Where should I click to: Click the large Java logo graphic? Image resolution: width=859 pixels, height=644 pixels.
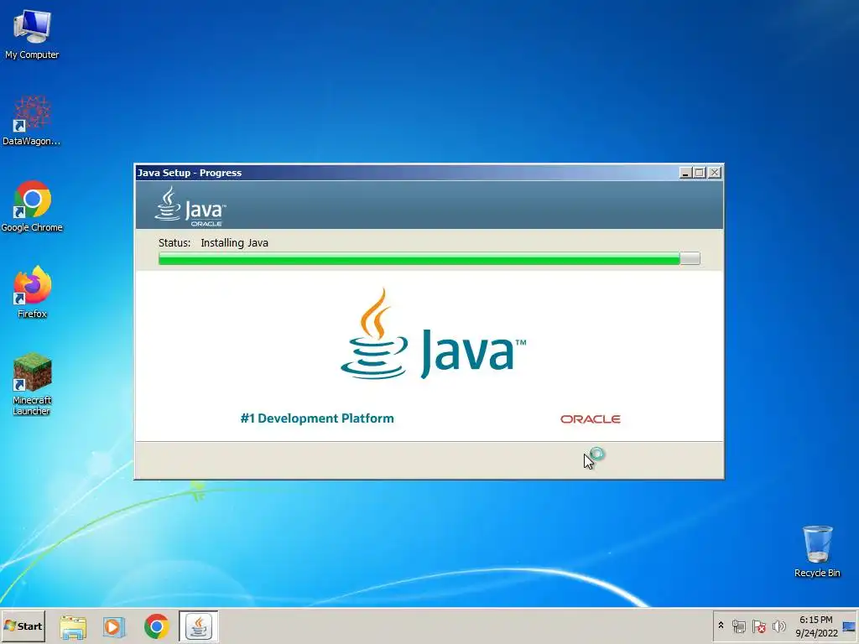tap(433, 334)
